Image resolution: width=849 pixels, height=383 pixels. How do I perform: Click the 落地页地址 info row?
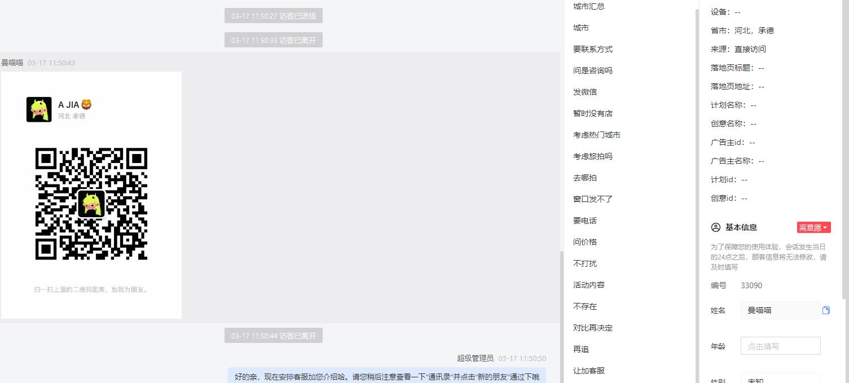(737, 86)
